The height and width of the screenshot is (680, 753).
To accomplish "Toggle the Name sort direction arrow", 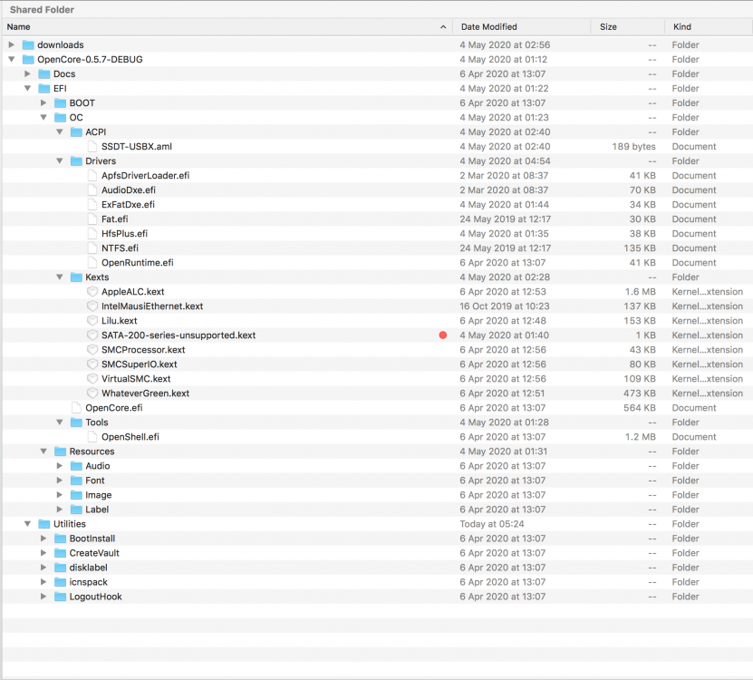I will 443,27.
